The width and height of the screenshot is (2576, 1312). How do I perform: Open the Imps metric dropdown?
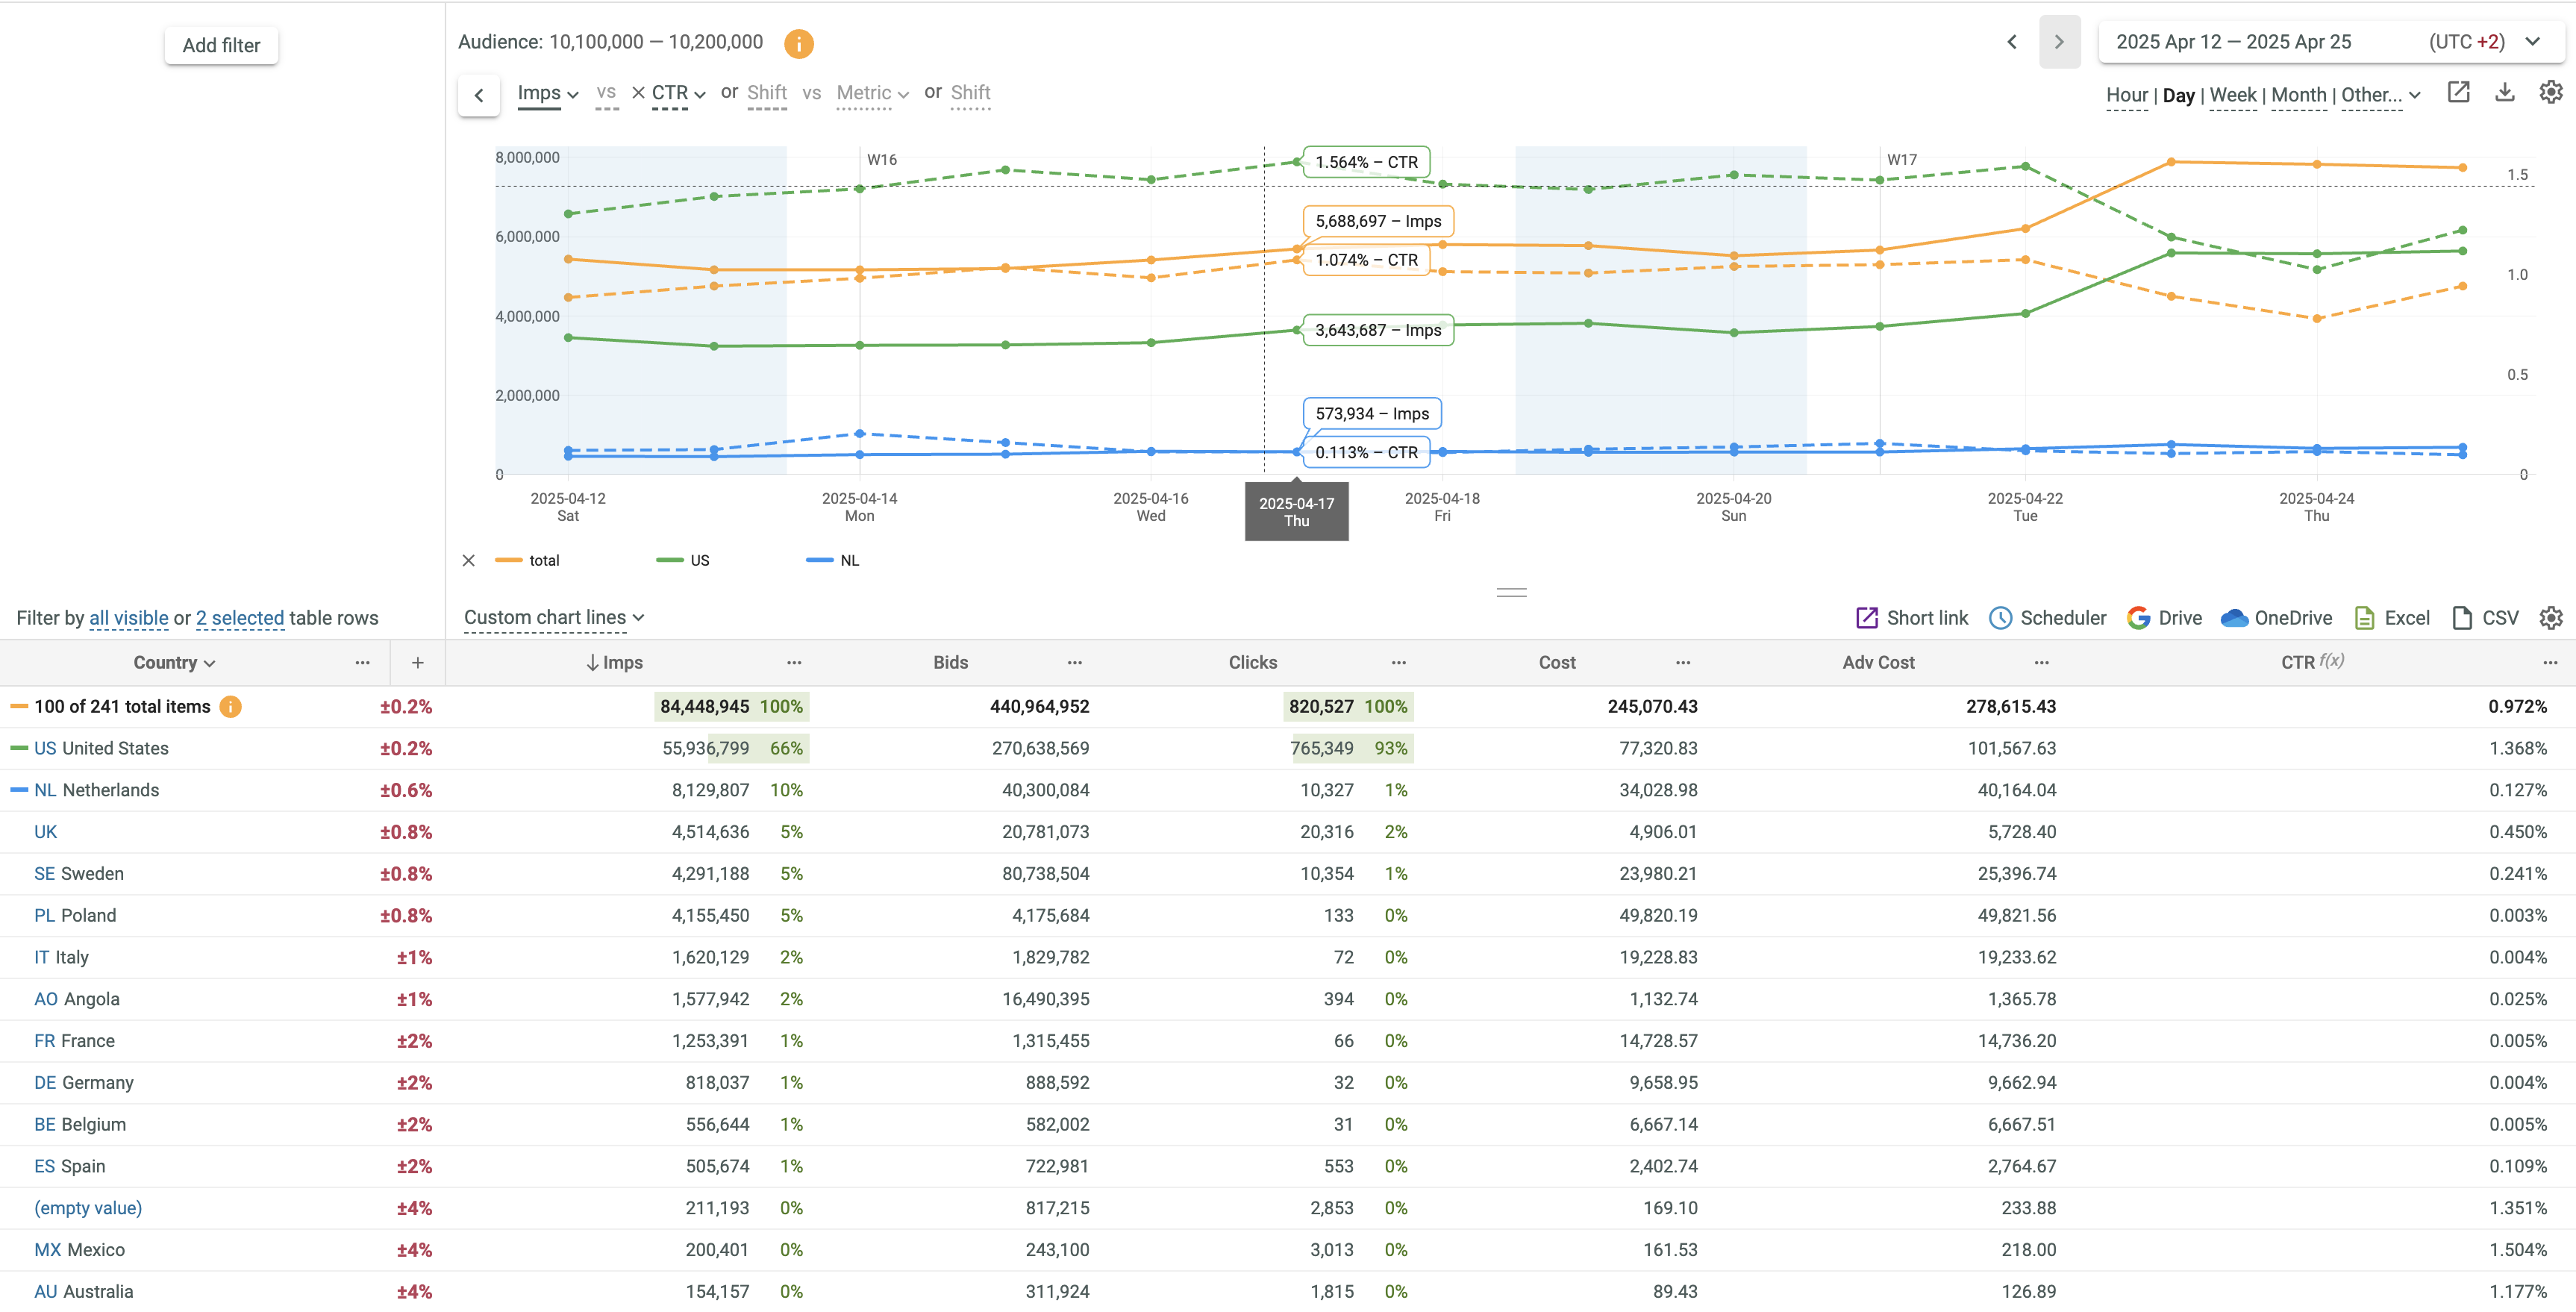548,93
